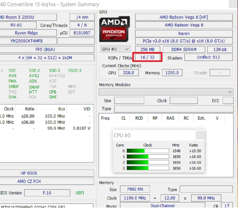The width and height of the screenshot is (238, 210).
Task: Select the AMD Radeon Vega 8 [HP] field
Action: (184, 17)
